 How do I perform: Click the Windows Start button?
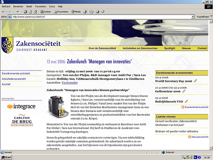coord(6,157)
